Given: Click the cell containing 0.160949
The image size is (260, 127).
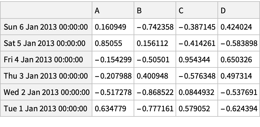Looking at the screenshot, I should click(x=113, y=27).
